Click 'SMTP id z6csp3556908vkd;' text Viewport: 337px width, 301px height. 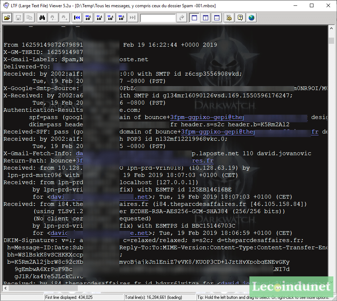pos(199,74)
